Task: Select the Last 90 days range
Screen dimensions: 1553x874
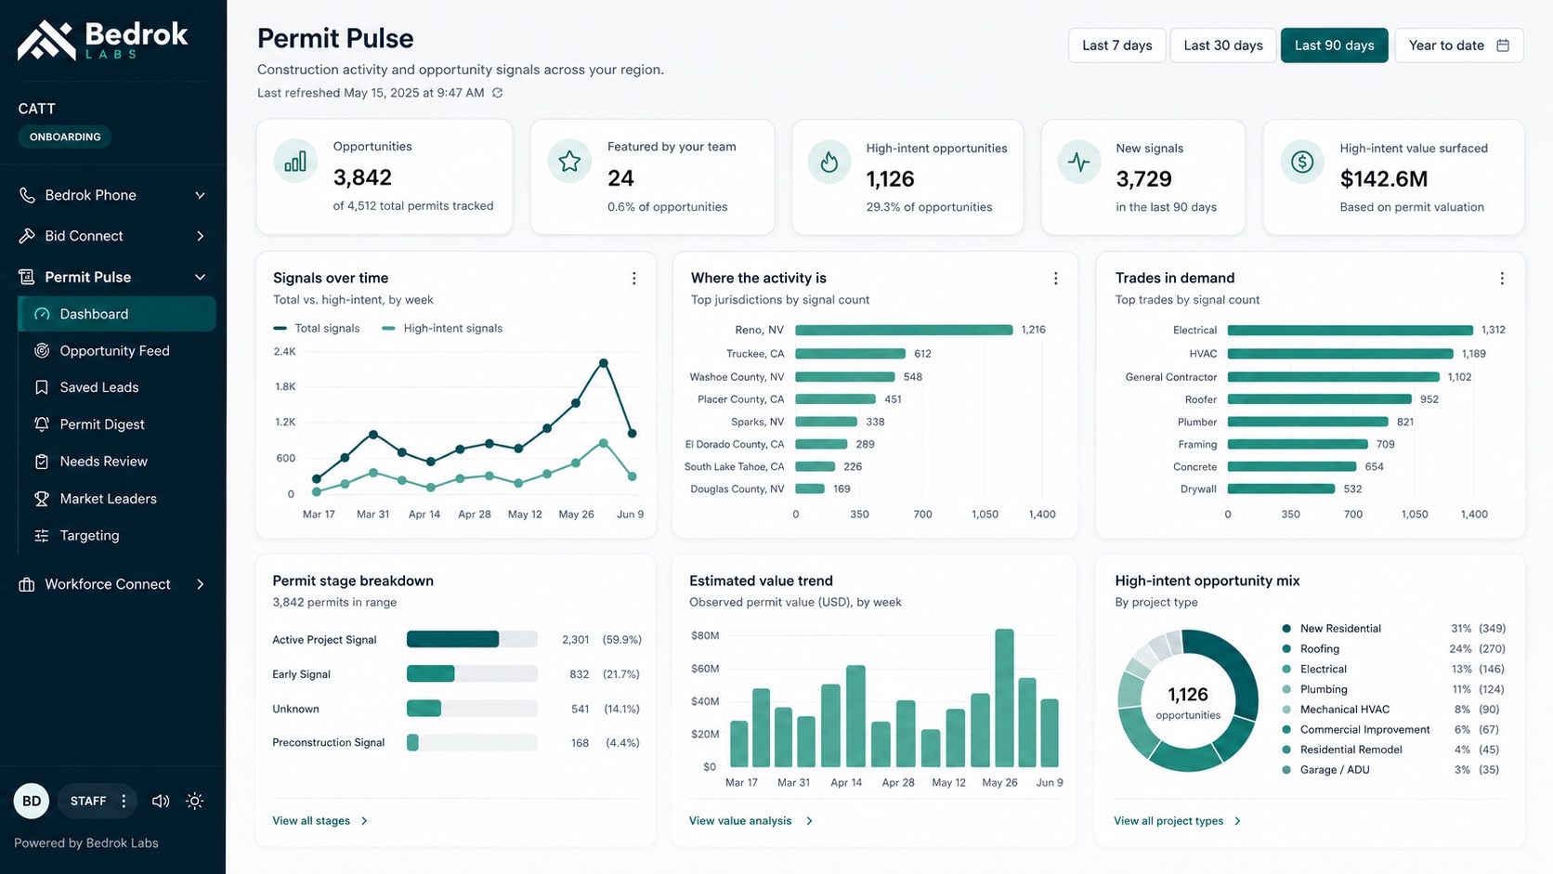Action: pos(1334,46)
